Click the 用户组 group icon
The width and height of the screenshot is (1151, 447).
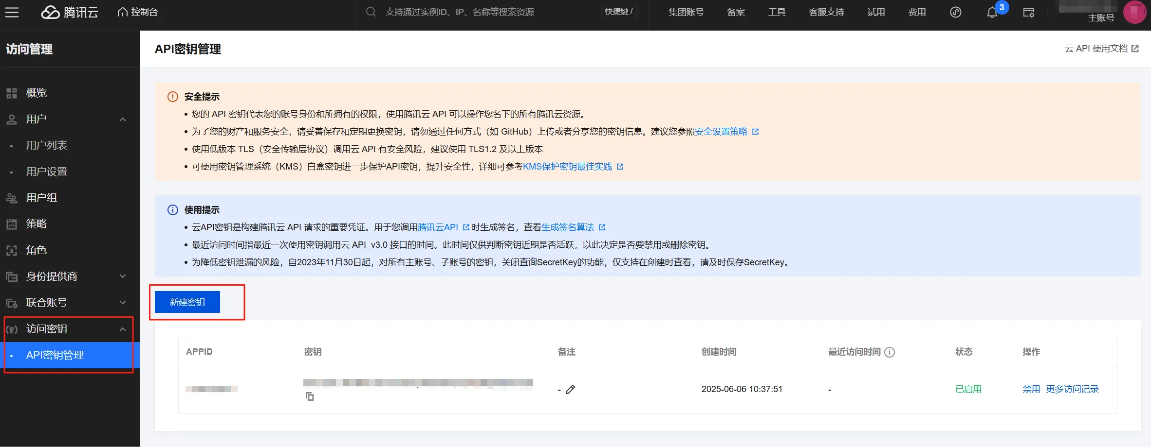(x=12, y=198)
